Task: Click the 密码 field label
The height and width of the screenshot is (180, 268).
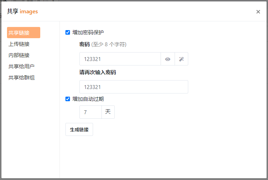Action: tap(84, 44)
